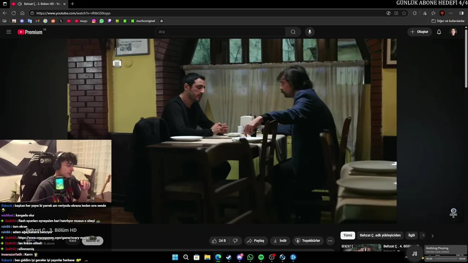Open File Explorer from taskbar
The image size is (468, 263).
pos(207,257)
